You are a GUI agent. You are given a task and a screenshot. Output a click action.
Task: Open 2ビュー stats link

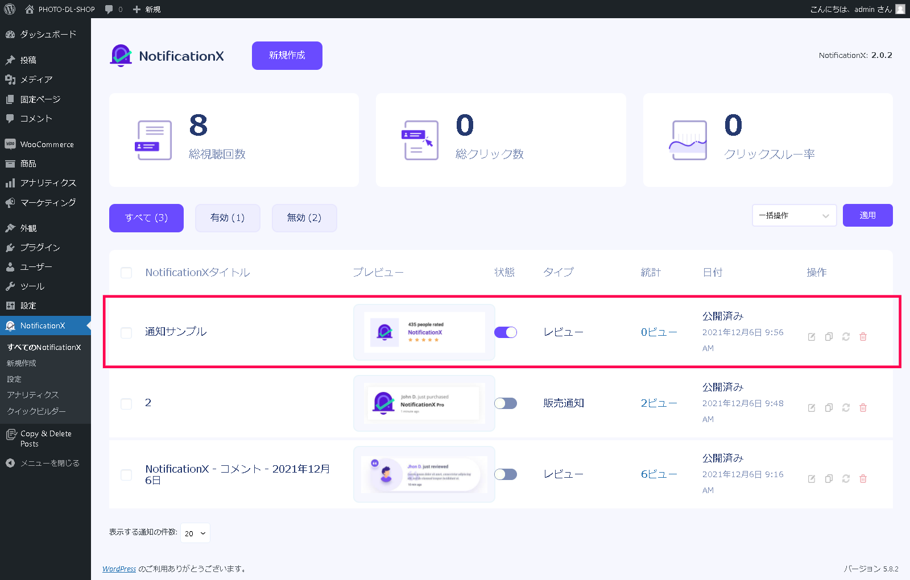pyautogui.click(x=659, y=403)
